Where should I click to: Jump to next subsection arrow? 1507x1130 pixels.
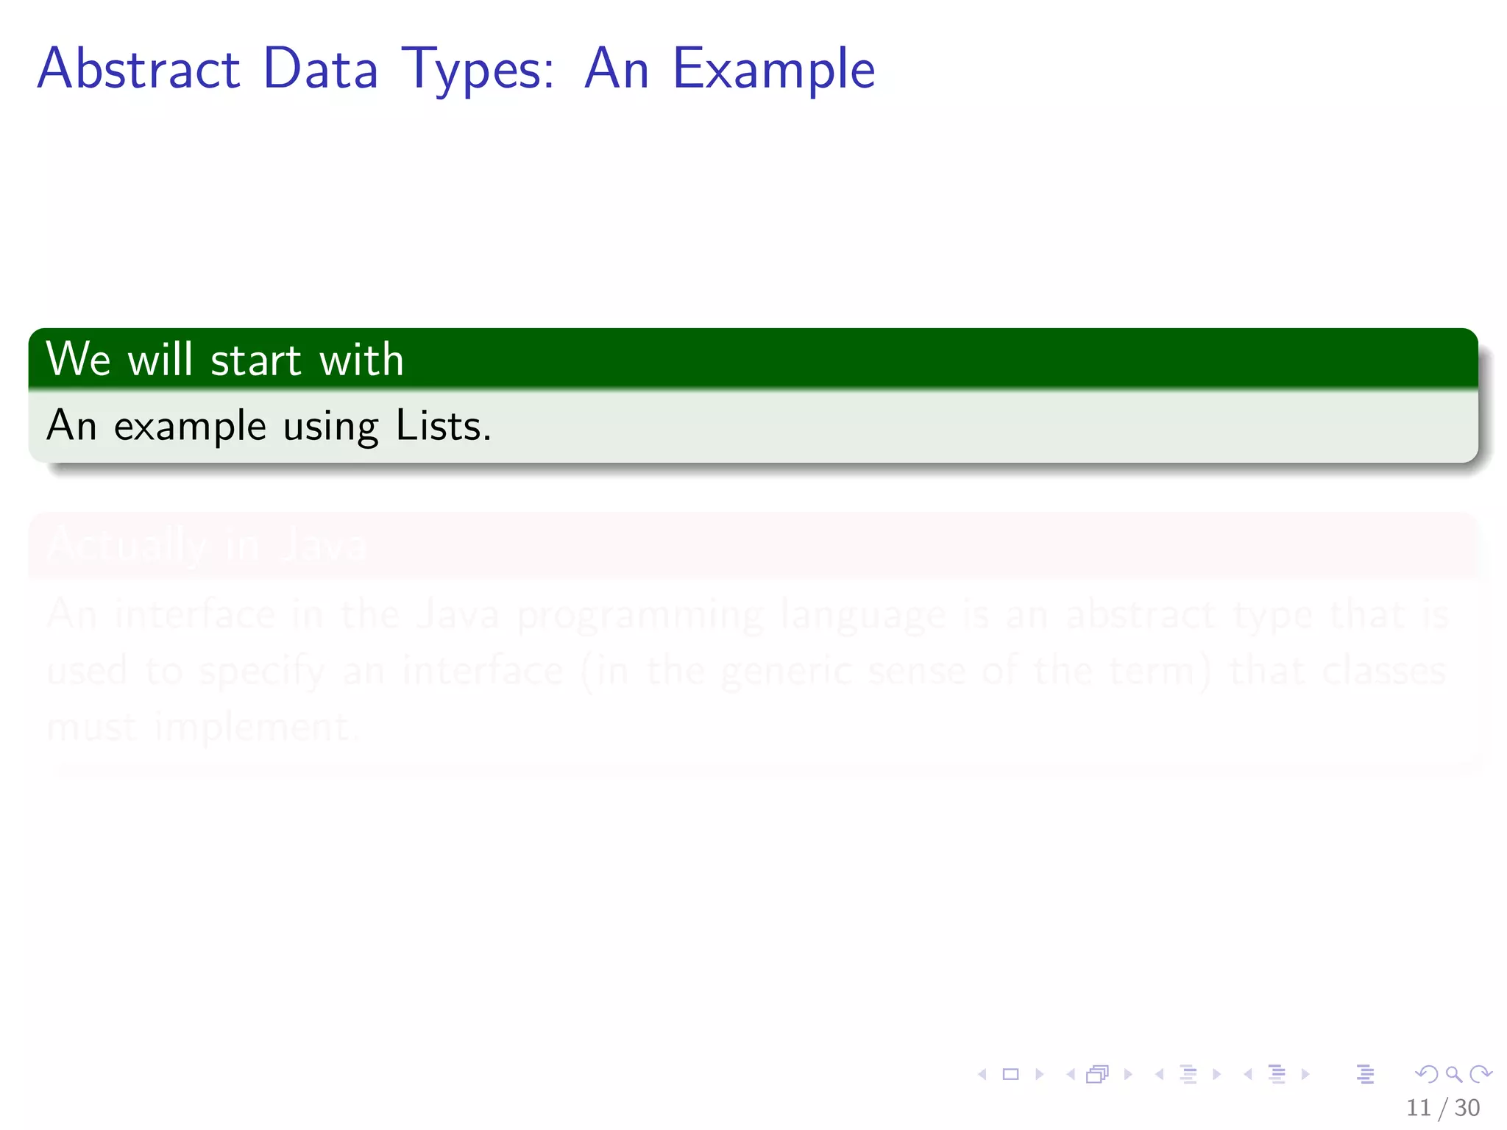tap(1217, 1075)
